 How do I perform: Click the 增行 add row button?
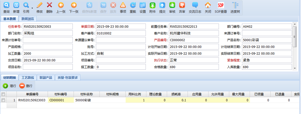pyautogui.click(x=10, y=86)
